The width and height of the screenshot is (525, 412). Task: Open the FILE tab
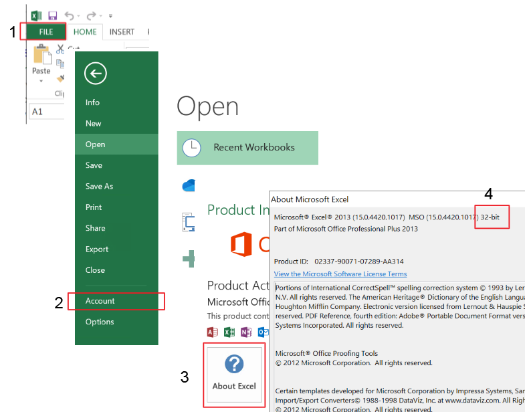(46, 32)
